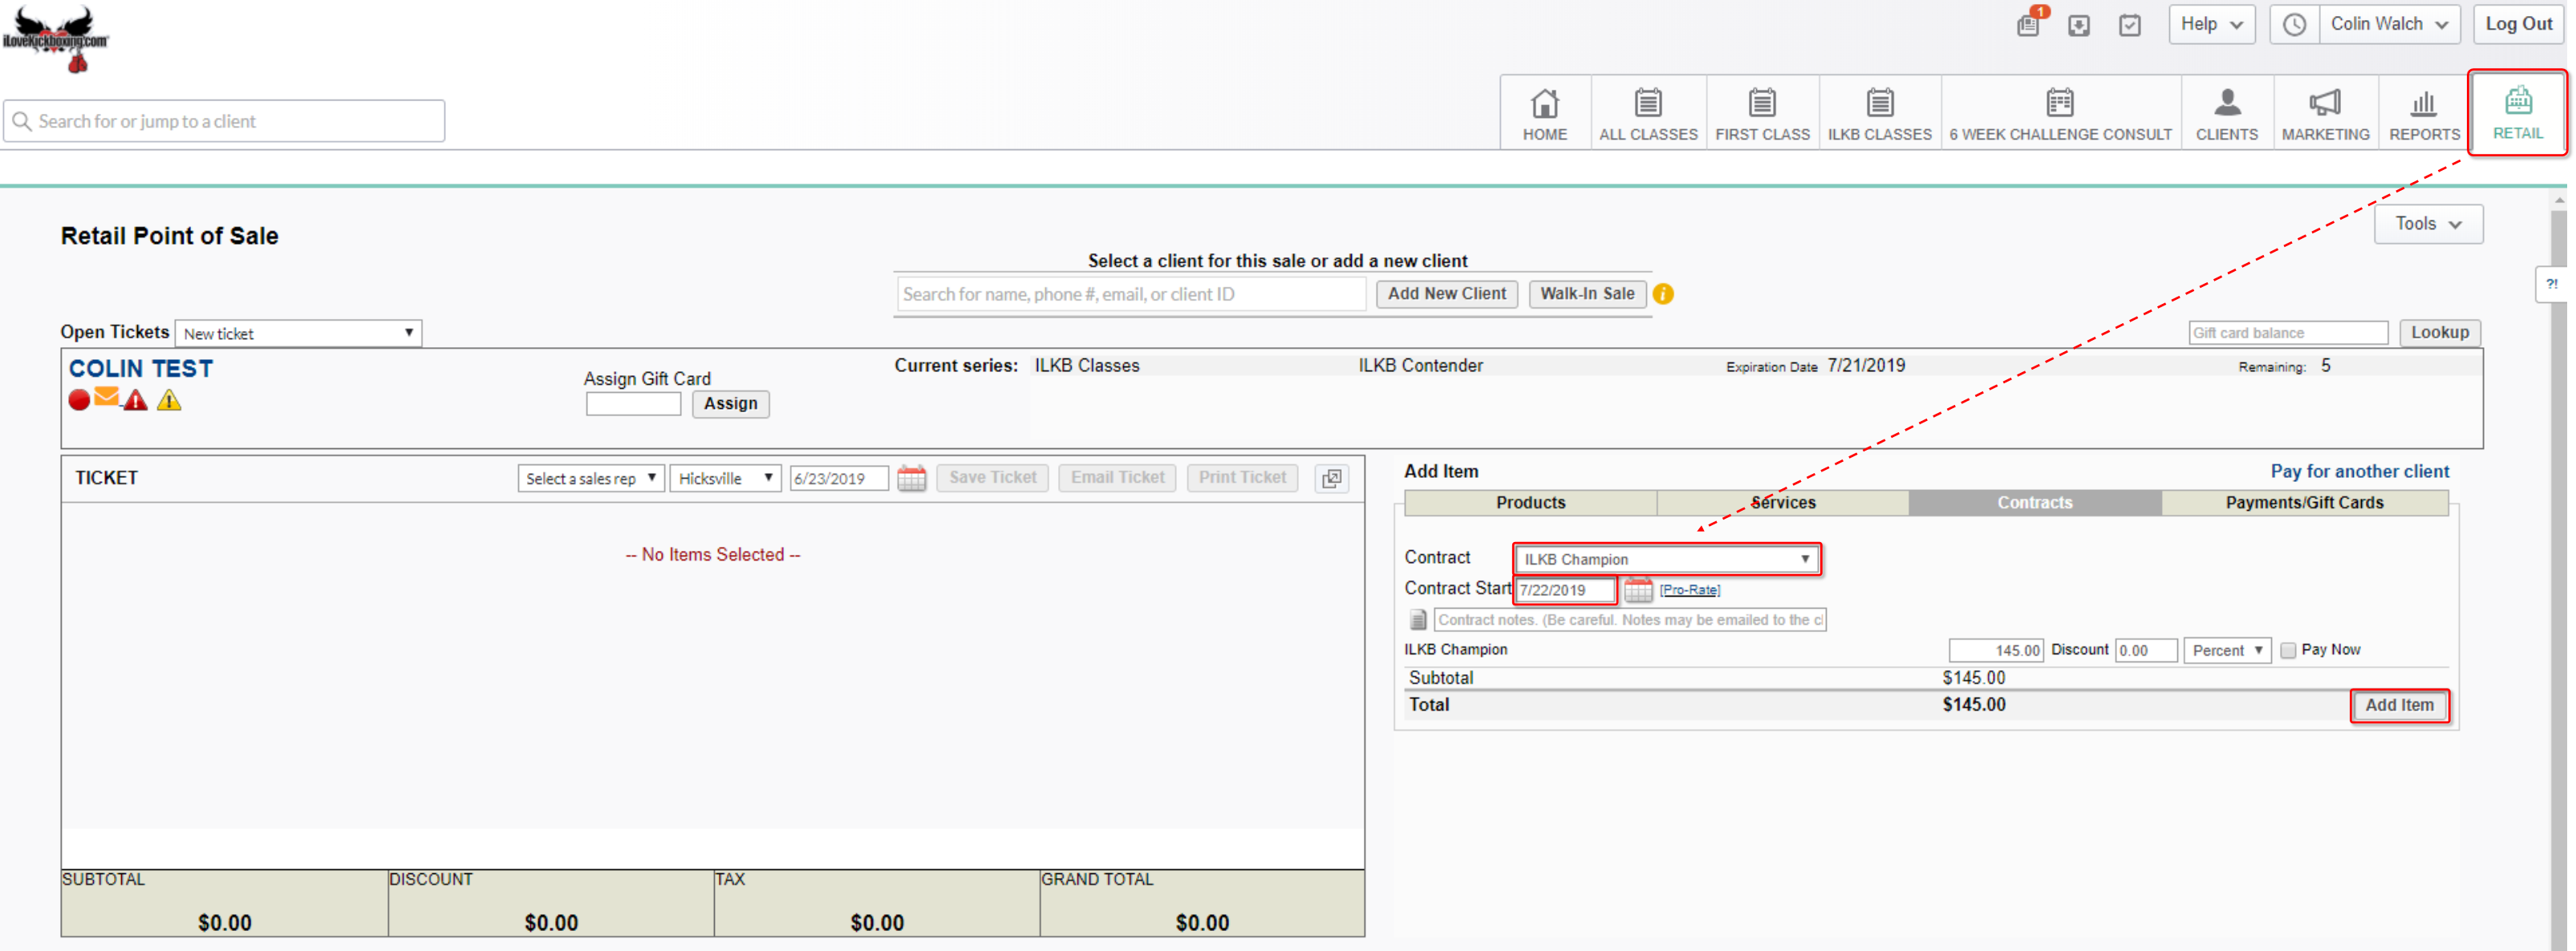Click the notifications icon with red badge
Viewport: 2576px width, 951px height.
[x=2030, y=23]
